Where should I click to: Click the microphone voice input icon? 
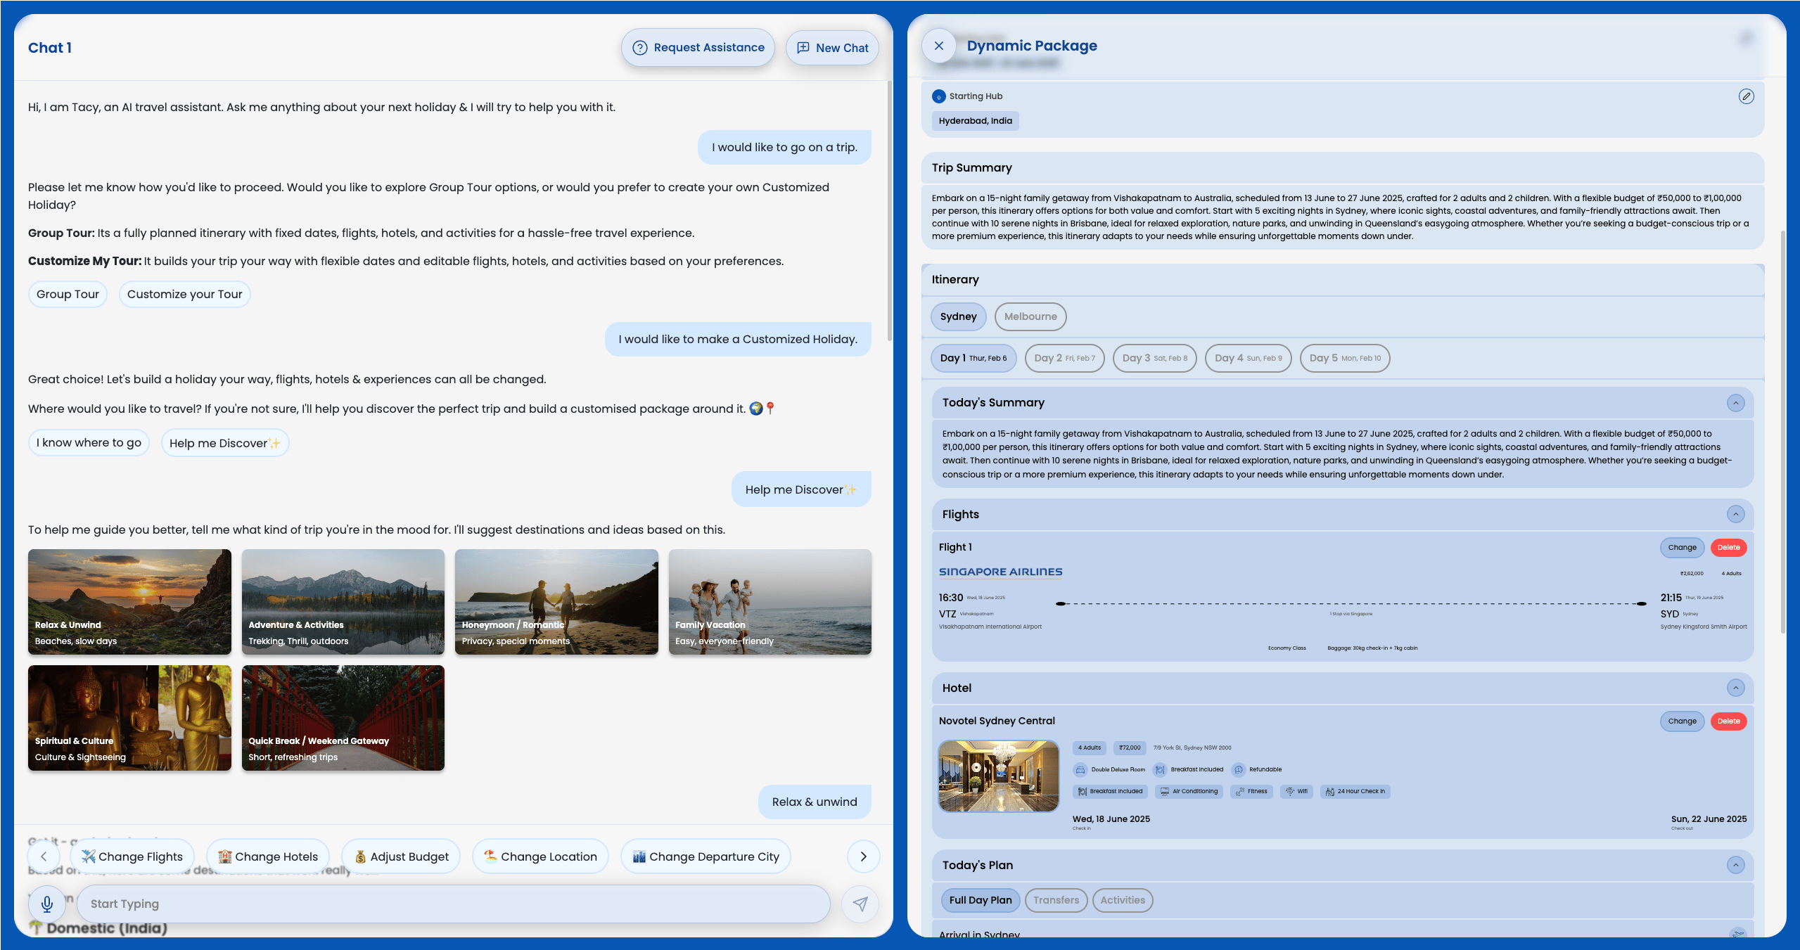pos(47,904)
